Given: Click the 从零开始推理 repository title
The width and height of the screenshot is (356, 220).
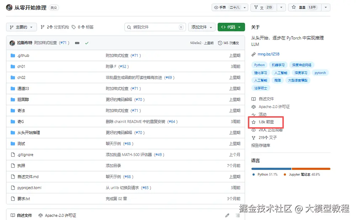Looking at the screenshot, I should click(31, 7).
